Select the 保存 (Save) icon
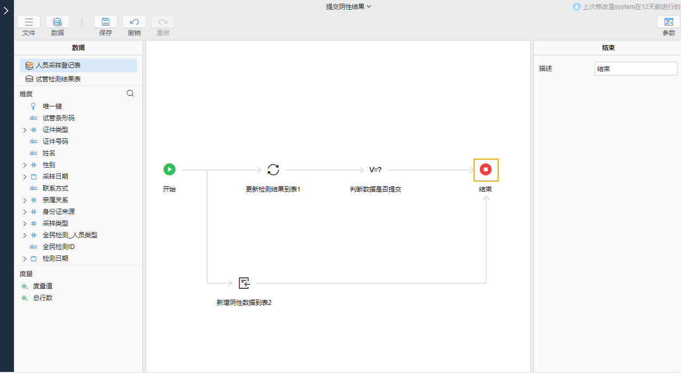681x373 pixels. (x=105, y=22)
